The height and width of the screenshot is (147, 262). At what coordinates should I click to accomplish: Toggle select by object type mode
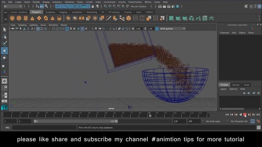pyautogui.click(x=42, y=7)
